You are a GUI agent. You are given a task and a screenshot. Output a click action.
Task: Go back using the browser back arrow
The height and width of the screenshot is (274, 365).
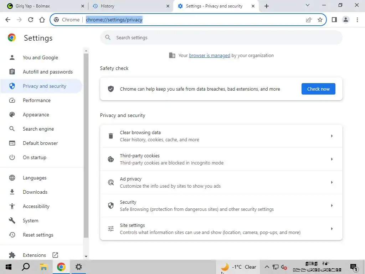[8, 20]
